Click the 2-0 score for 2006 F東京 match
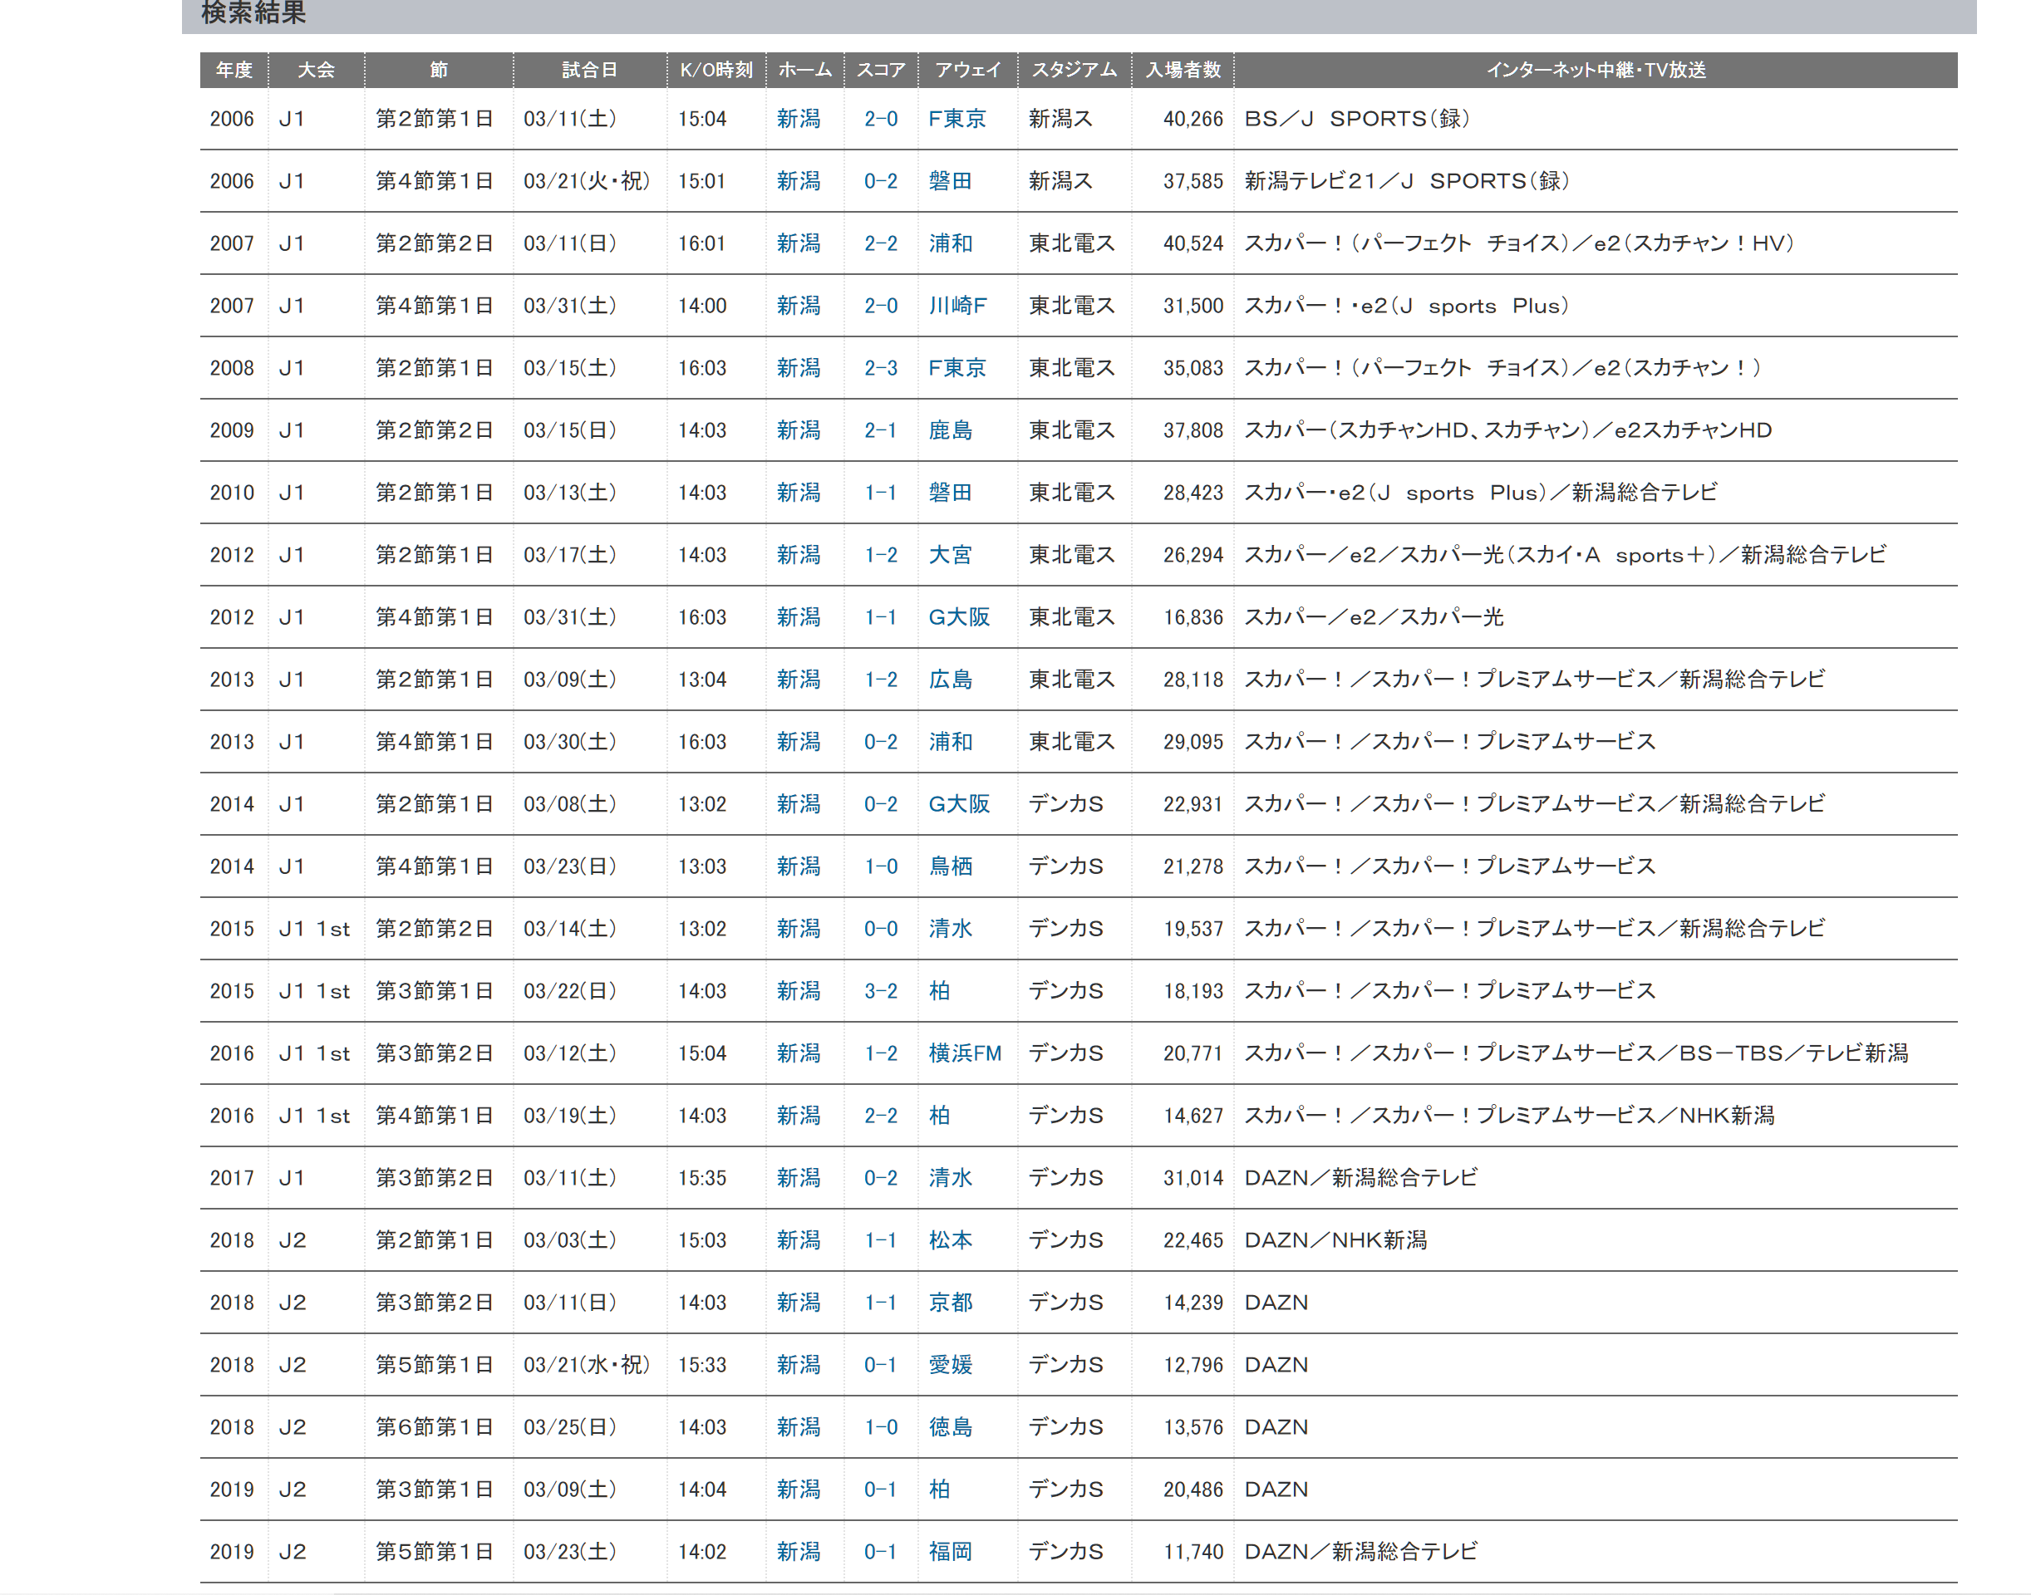This screenshot has width=2031, height=1595. tap(880, 119)
